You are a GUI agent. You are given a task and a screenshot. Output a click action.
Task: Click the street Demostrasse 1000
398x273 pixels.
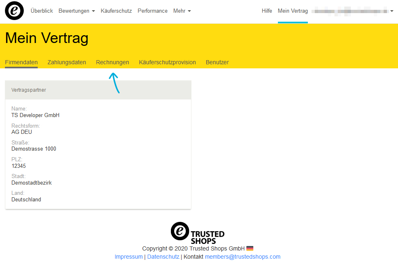pos(34,149)
